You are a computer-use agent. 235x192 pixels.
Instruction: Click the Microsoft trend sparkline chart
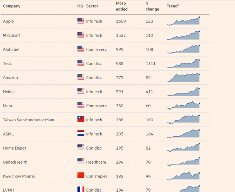tap(183, 35)
